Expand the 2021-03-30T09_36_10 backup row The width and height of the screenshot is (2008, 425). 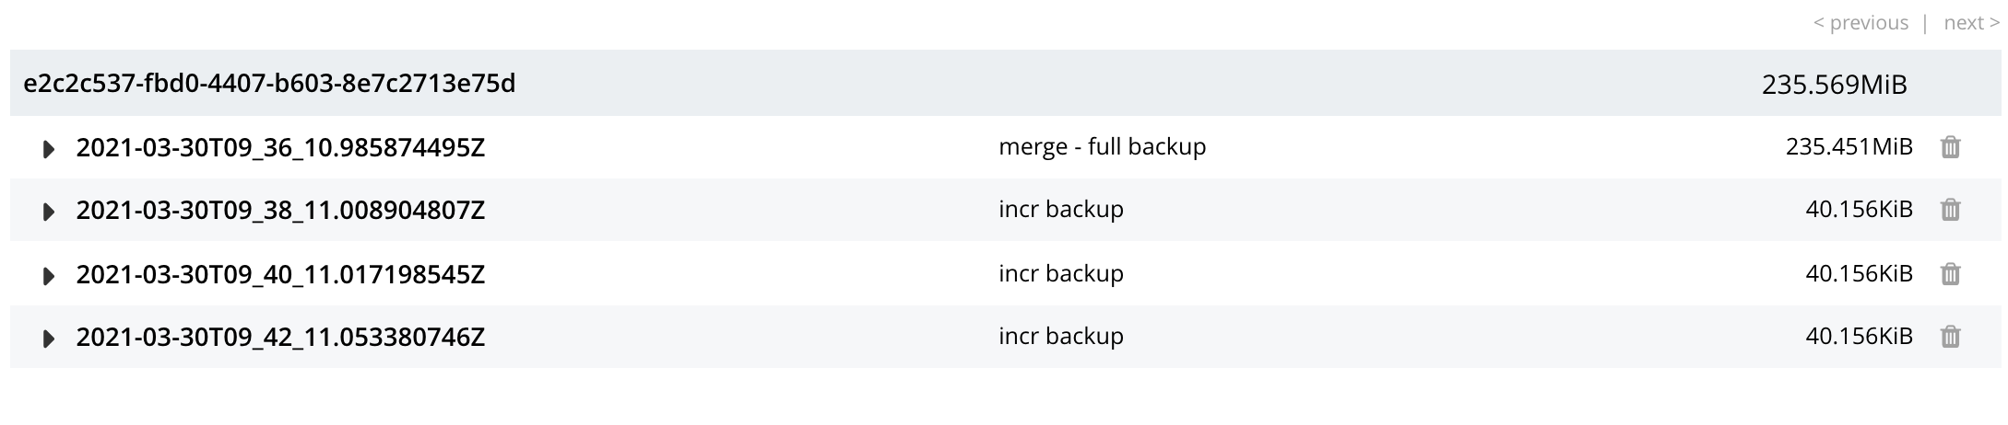pyautogui.click(x=49, y=149)
